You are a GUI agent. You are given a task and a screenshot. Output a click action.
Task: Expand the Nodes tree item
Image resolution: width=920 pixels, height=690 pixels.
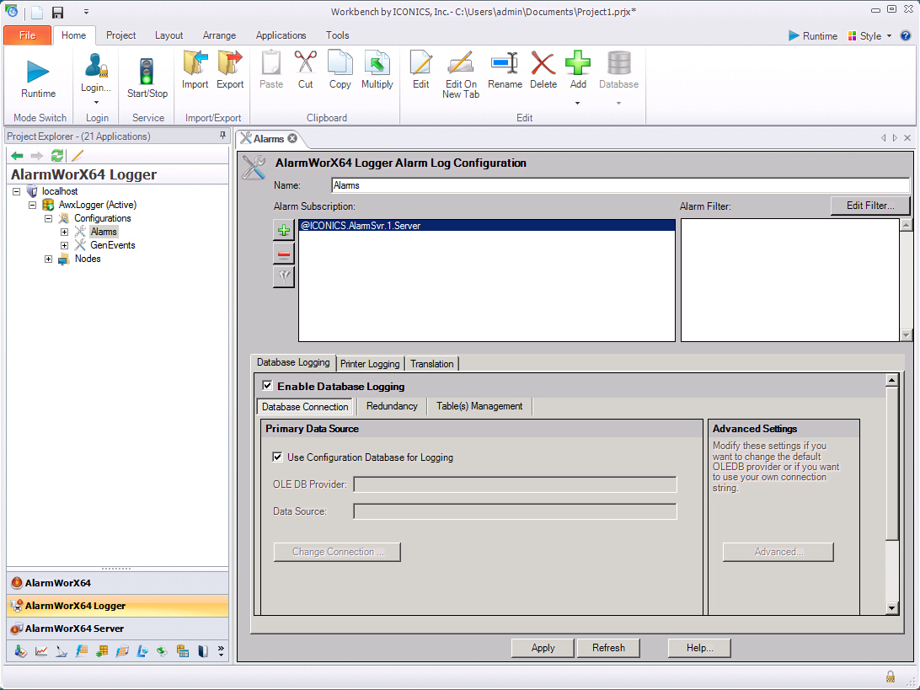pyautogui.click(x=49, y=259)
